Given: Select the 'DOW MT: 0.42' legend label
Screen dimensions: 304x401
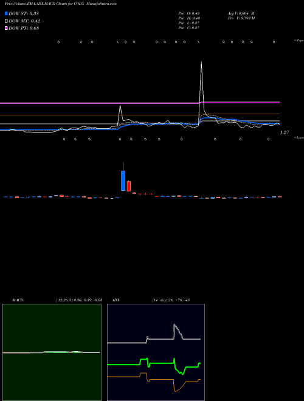Looking at the screenshot, I should pyautogui.click(x=24, y=21).
